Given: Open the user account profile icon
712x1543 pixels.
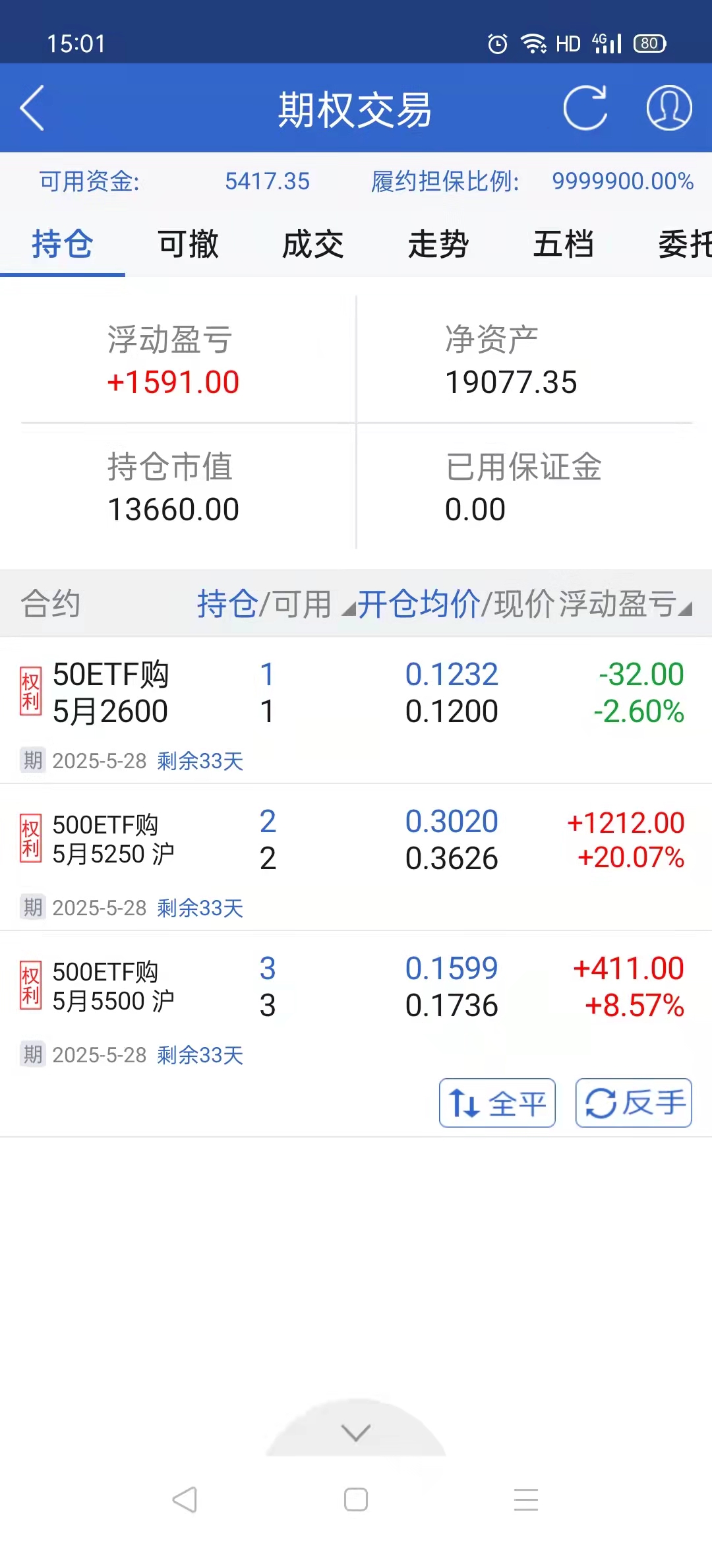Looking at the screenshot, I should pos(668,108).
